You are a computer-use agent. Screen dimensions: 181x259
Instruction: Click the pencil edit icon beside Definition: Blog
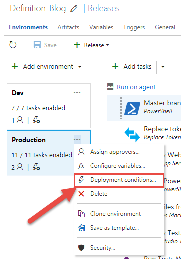[74, 9]
